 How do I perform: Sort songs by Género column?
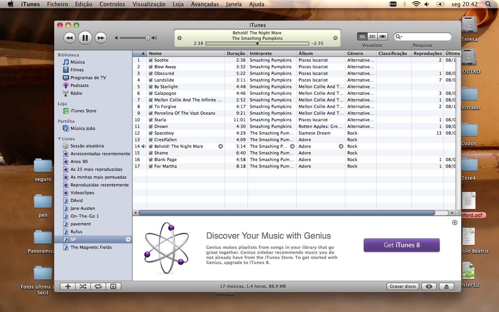point(361,53)
